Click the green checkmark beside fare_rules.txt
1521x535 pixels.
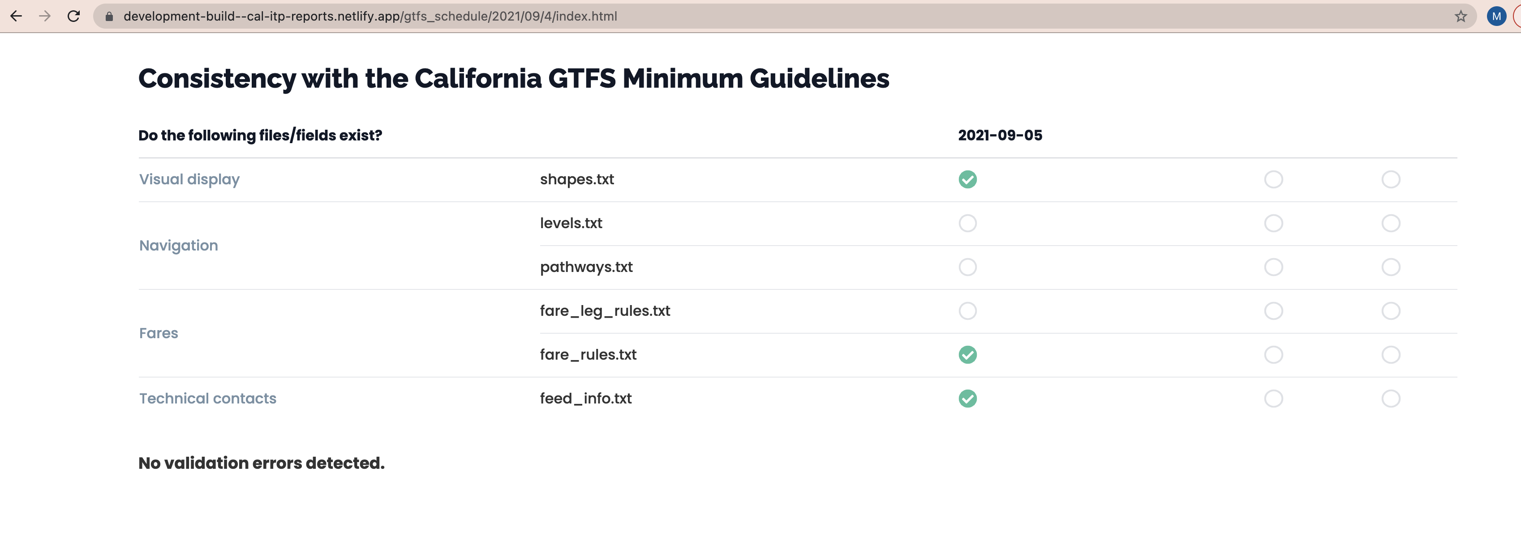point(967,354)
